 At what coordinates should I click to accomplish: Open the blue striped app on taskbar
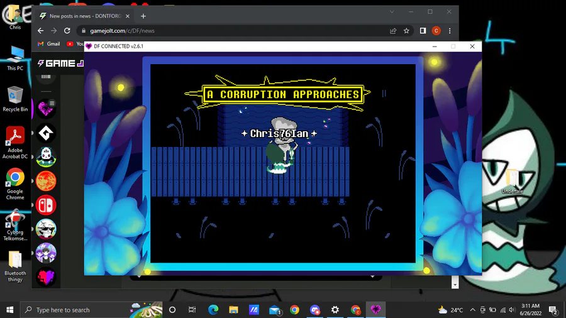pos(254,310)
